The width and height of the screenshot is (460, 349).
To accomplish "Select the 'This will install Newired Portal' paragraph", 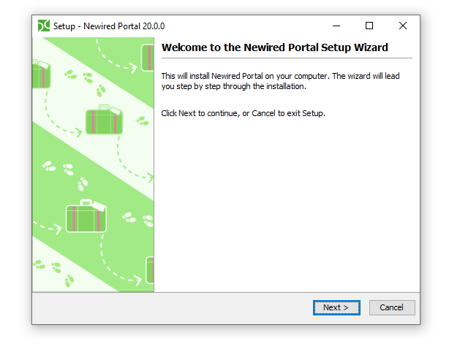I will click(280, 81).
